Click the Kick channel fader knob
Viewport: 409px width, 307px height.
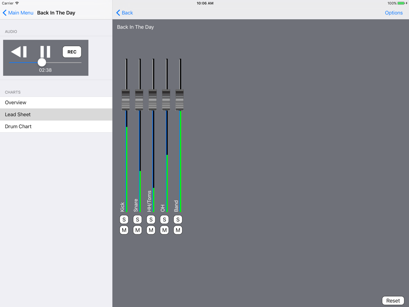pos(126,100)
